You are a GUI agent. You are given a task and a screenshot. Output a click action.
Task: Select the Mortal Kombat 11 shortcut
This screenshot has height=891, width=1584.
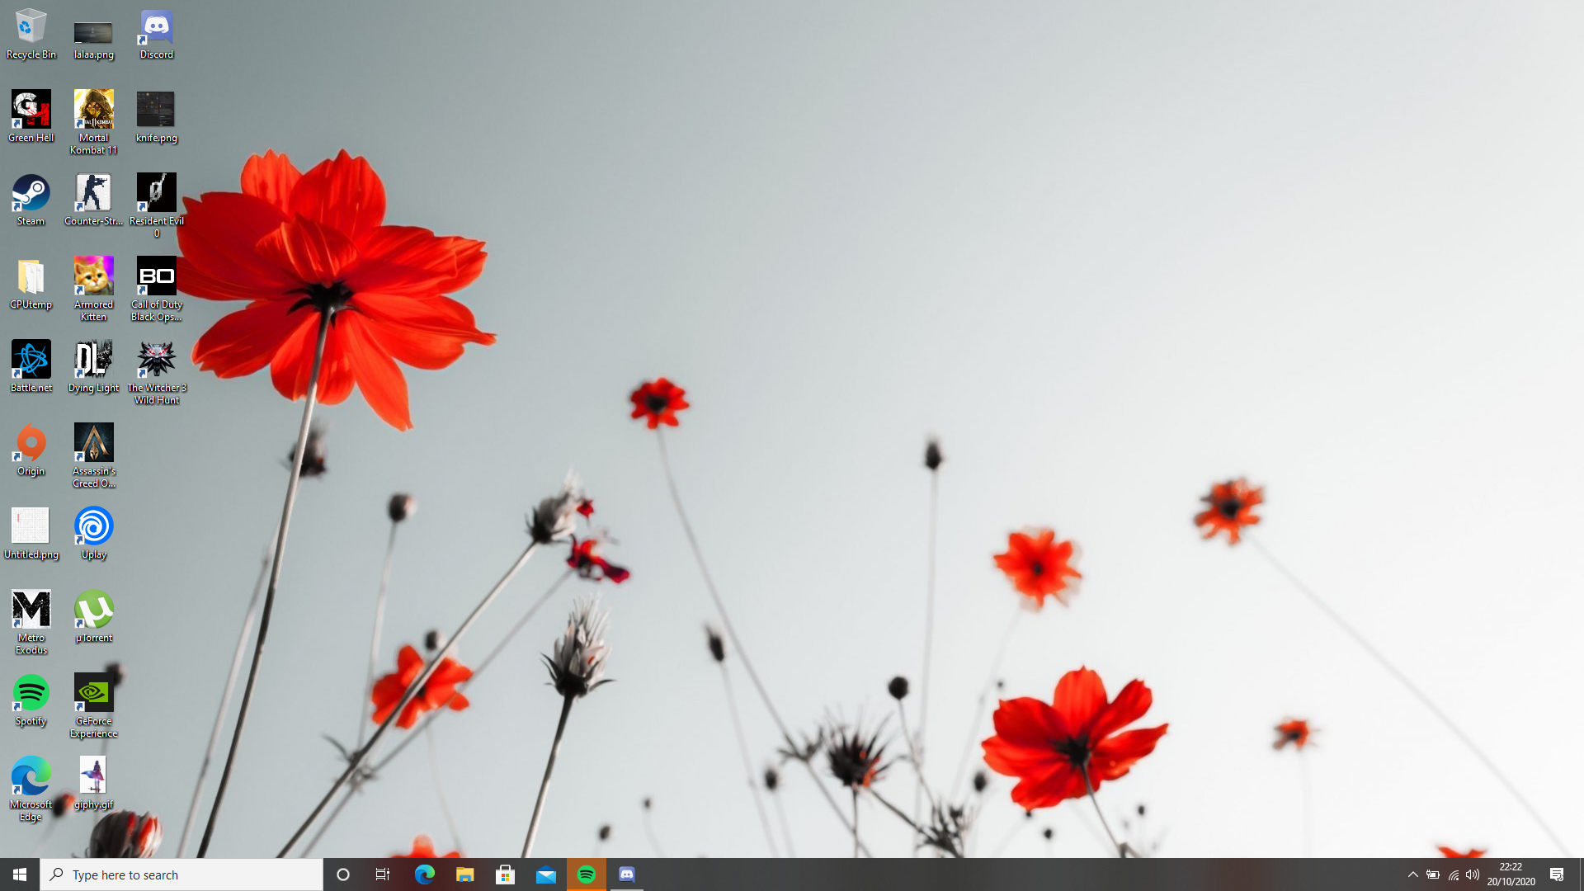[x=93, y=121]
